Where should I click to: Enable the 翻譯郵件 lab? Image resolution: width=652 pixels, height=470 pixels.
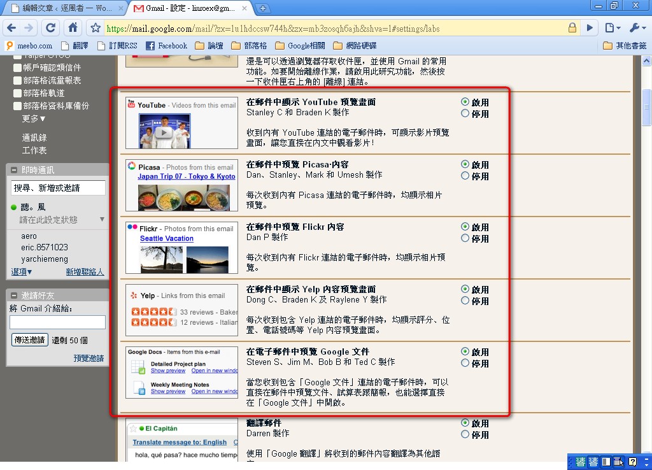pos(465,423)
